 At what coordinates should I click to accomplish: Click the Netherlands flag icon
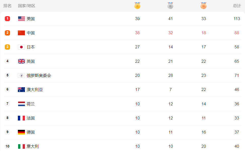click(21, 104)
